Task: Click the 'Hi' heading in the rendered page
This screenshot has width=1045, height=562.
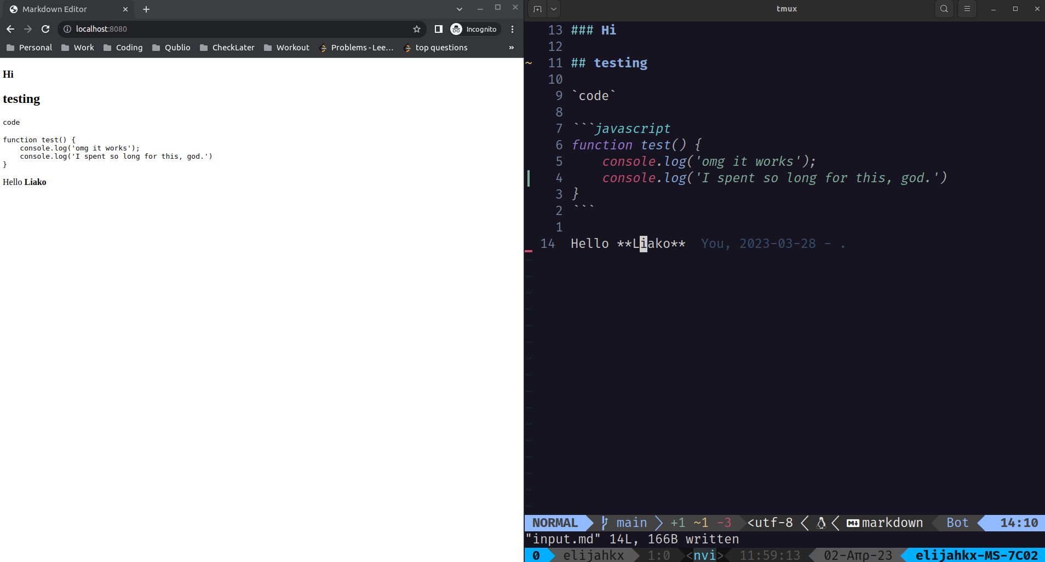Action: tap(8, 74)
